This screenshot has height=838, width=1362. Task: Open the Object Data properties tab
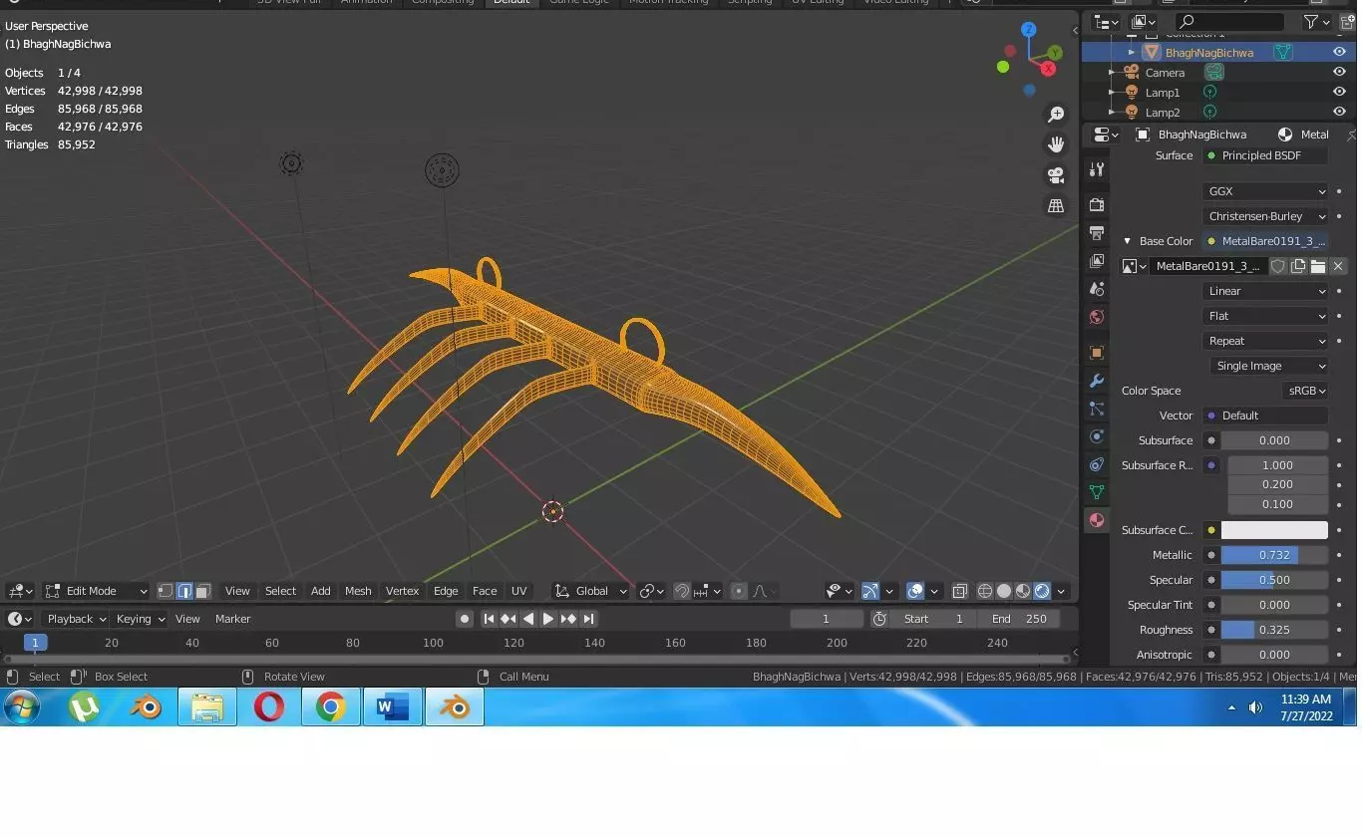click(1097, 492)
